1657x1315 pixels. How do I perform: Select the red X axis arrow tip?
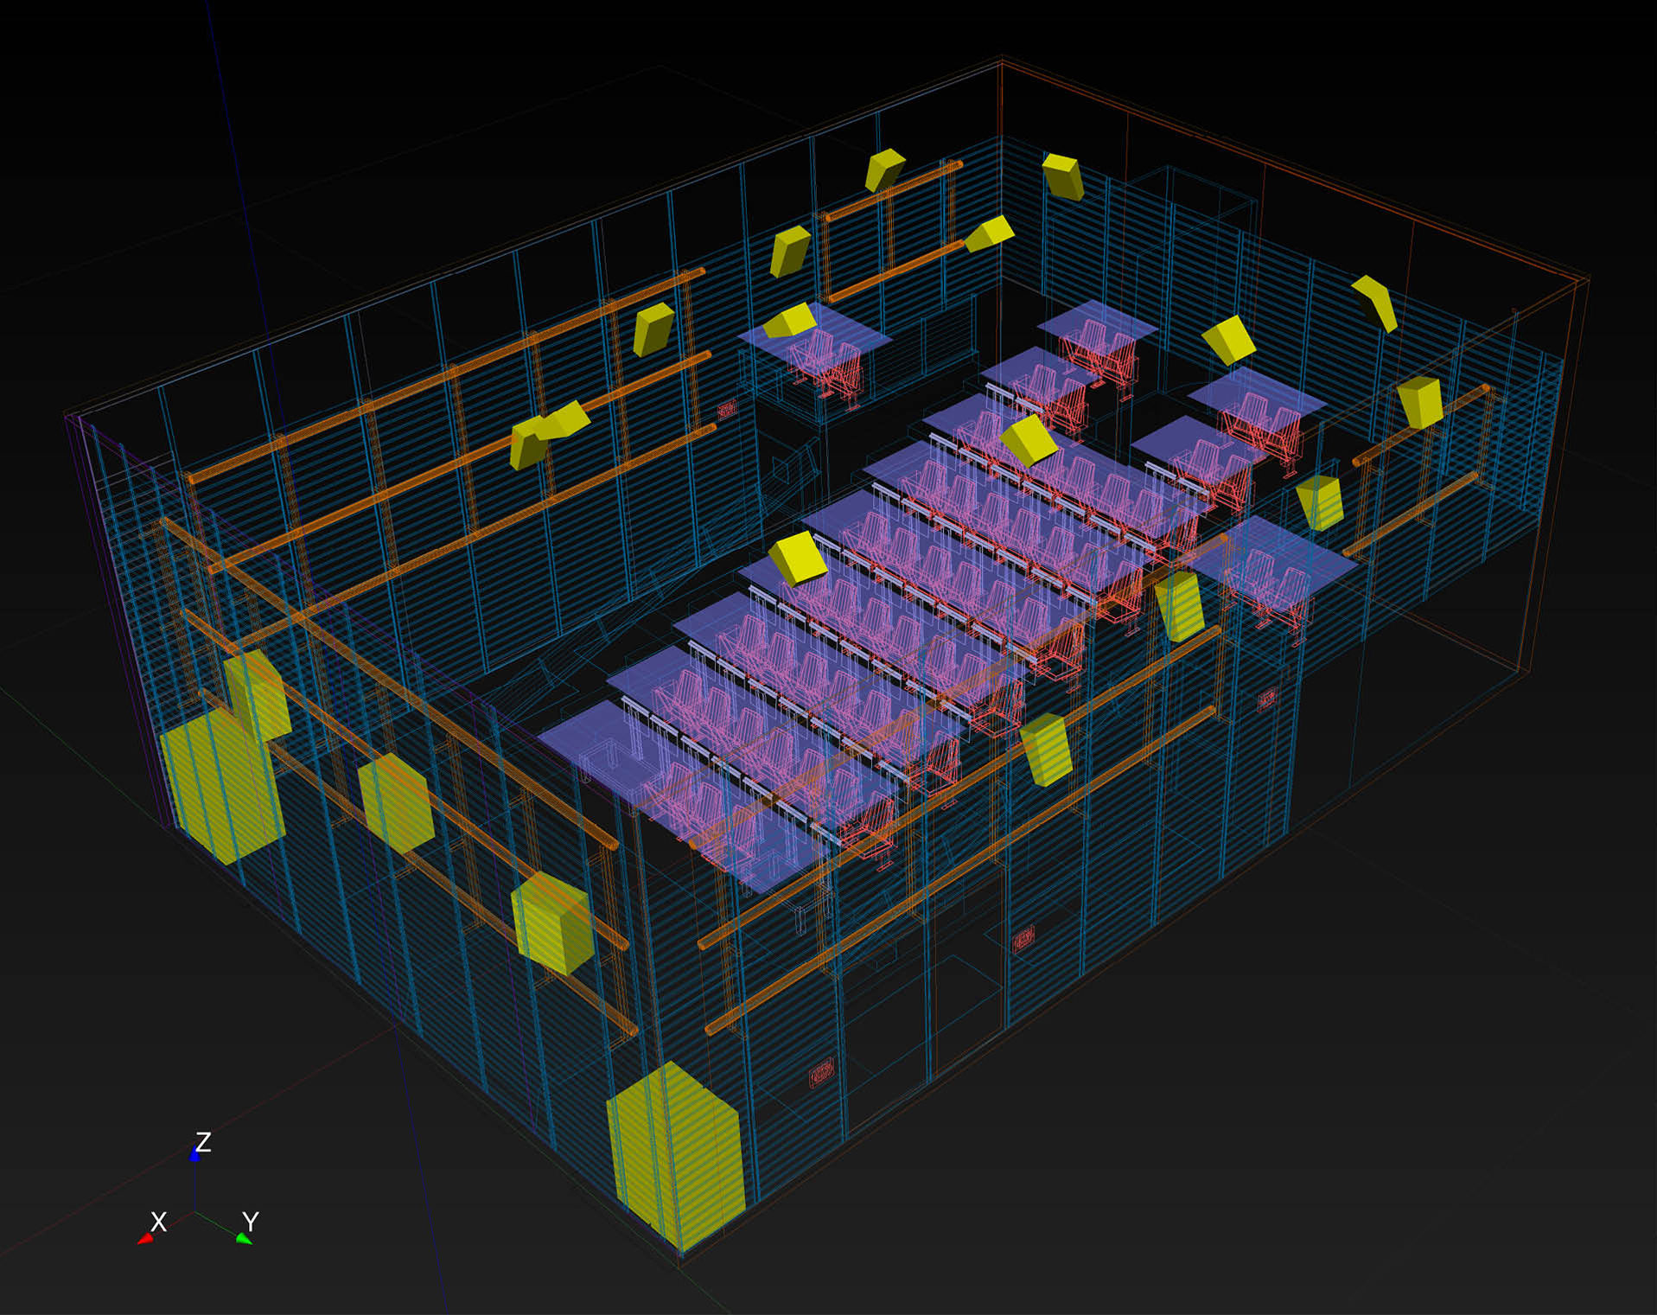pos(144,1240)
